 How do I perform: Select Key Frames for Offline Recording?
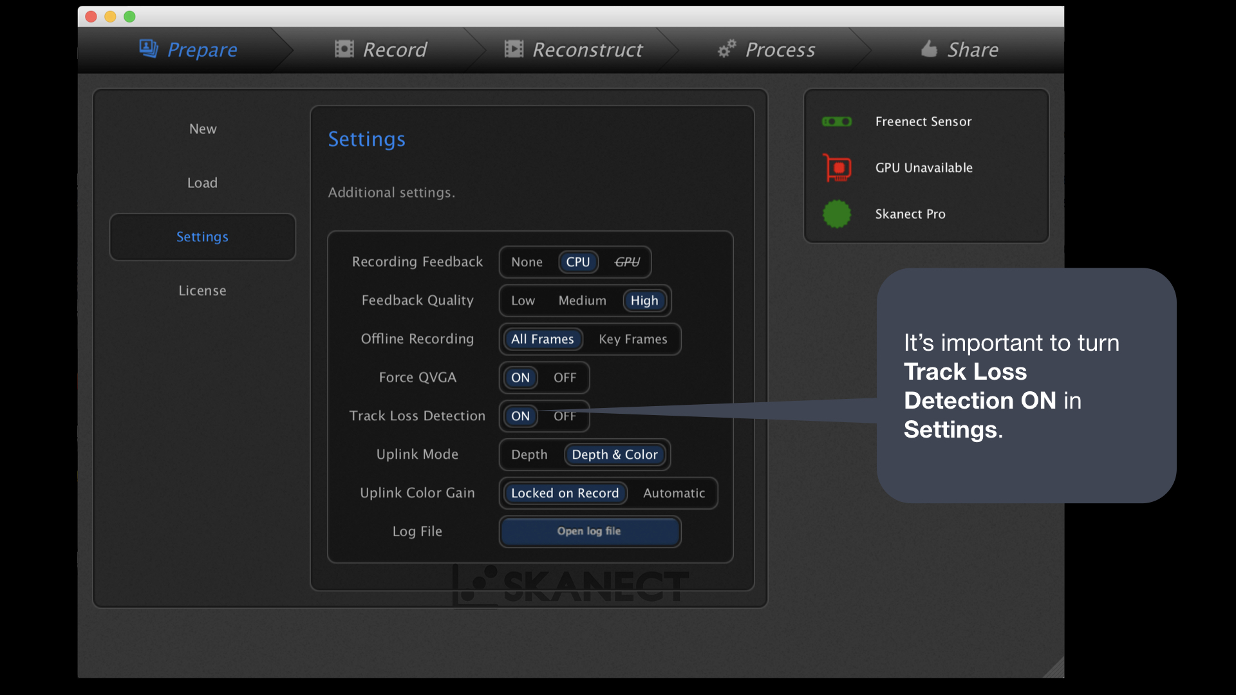tap(633, 339)
